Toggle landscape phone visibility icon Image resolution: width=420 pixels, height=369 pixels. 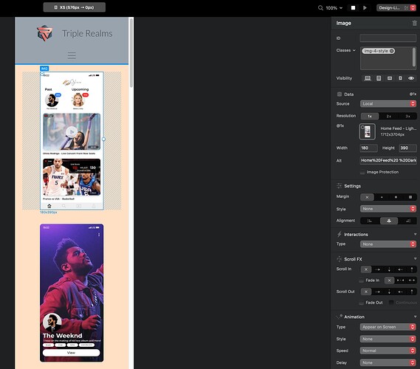[390, 78]
